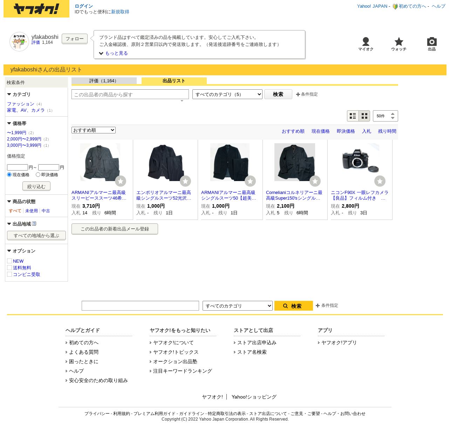Focus the minimum price input field
Image resolution: width=450 pixels, height=429 pixels.
click(18, 167)
